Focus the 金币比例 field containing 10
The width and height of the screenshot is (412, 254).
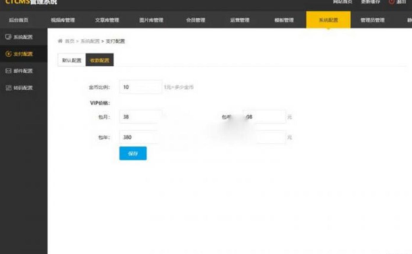coord(141,87)
